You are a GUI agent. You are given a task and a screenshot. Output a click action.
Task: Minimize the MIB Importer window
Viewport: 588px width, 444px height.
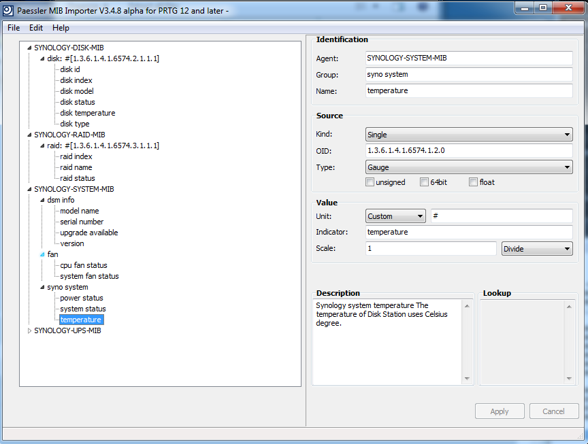[x=524, y=8]
